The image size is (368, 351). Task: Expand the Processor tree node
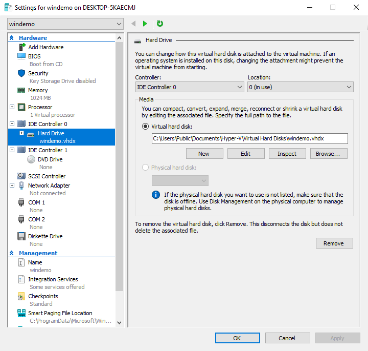pos(12,107)
